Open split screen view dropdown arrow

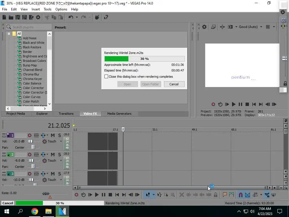tap(236, 27)
